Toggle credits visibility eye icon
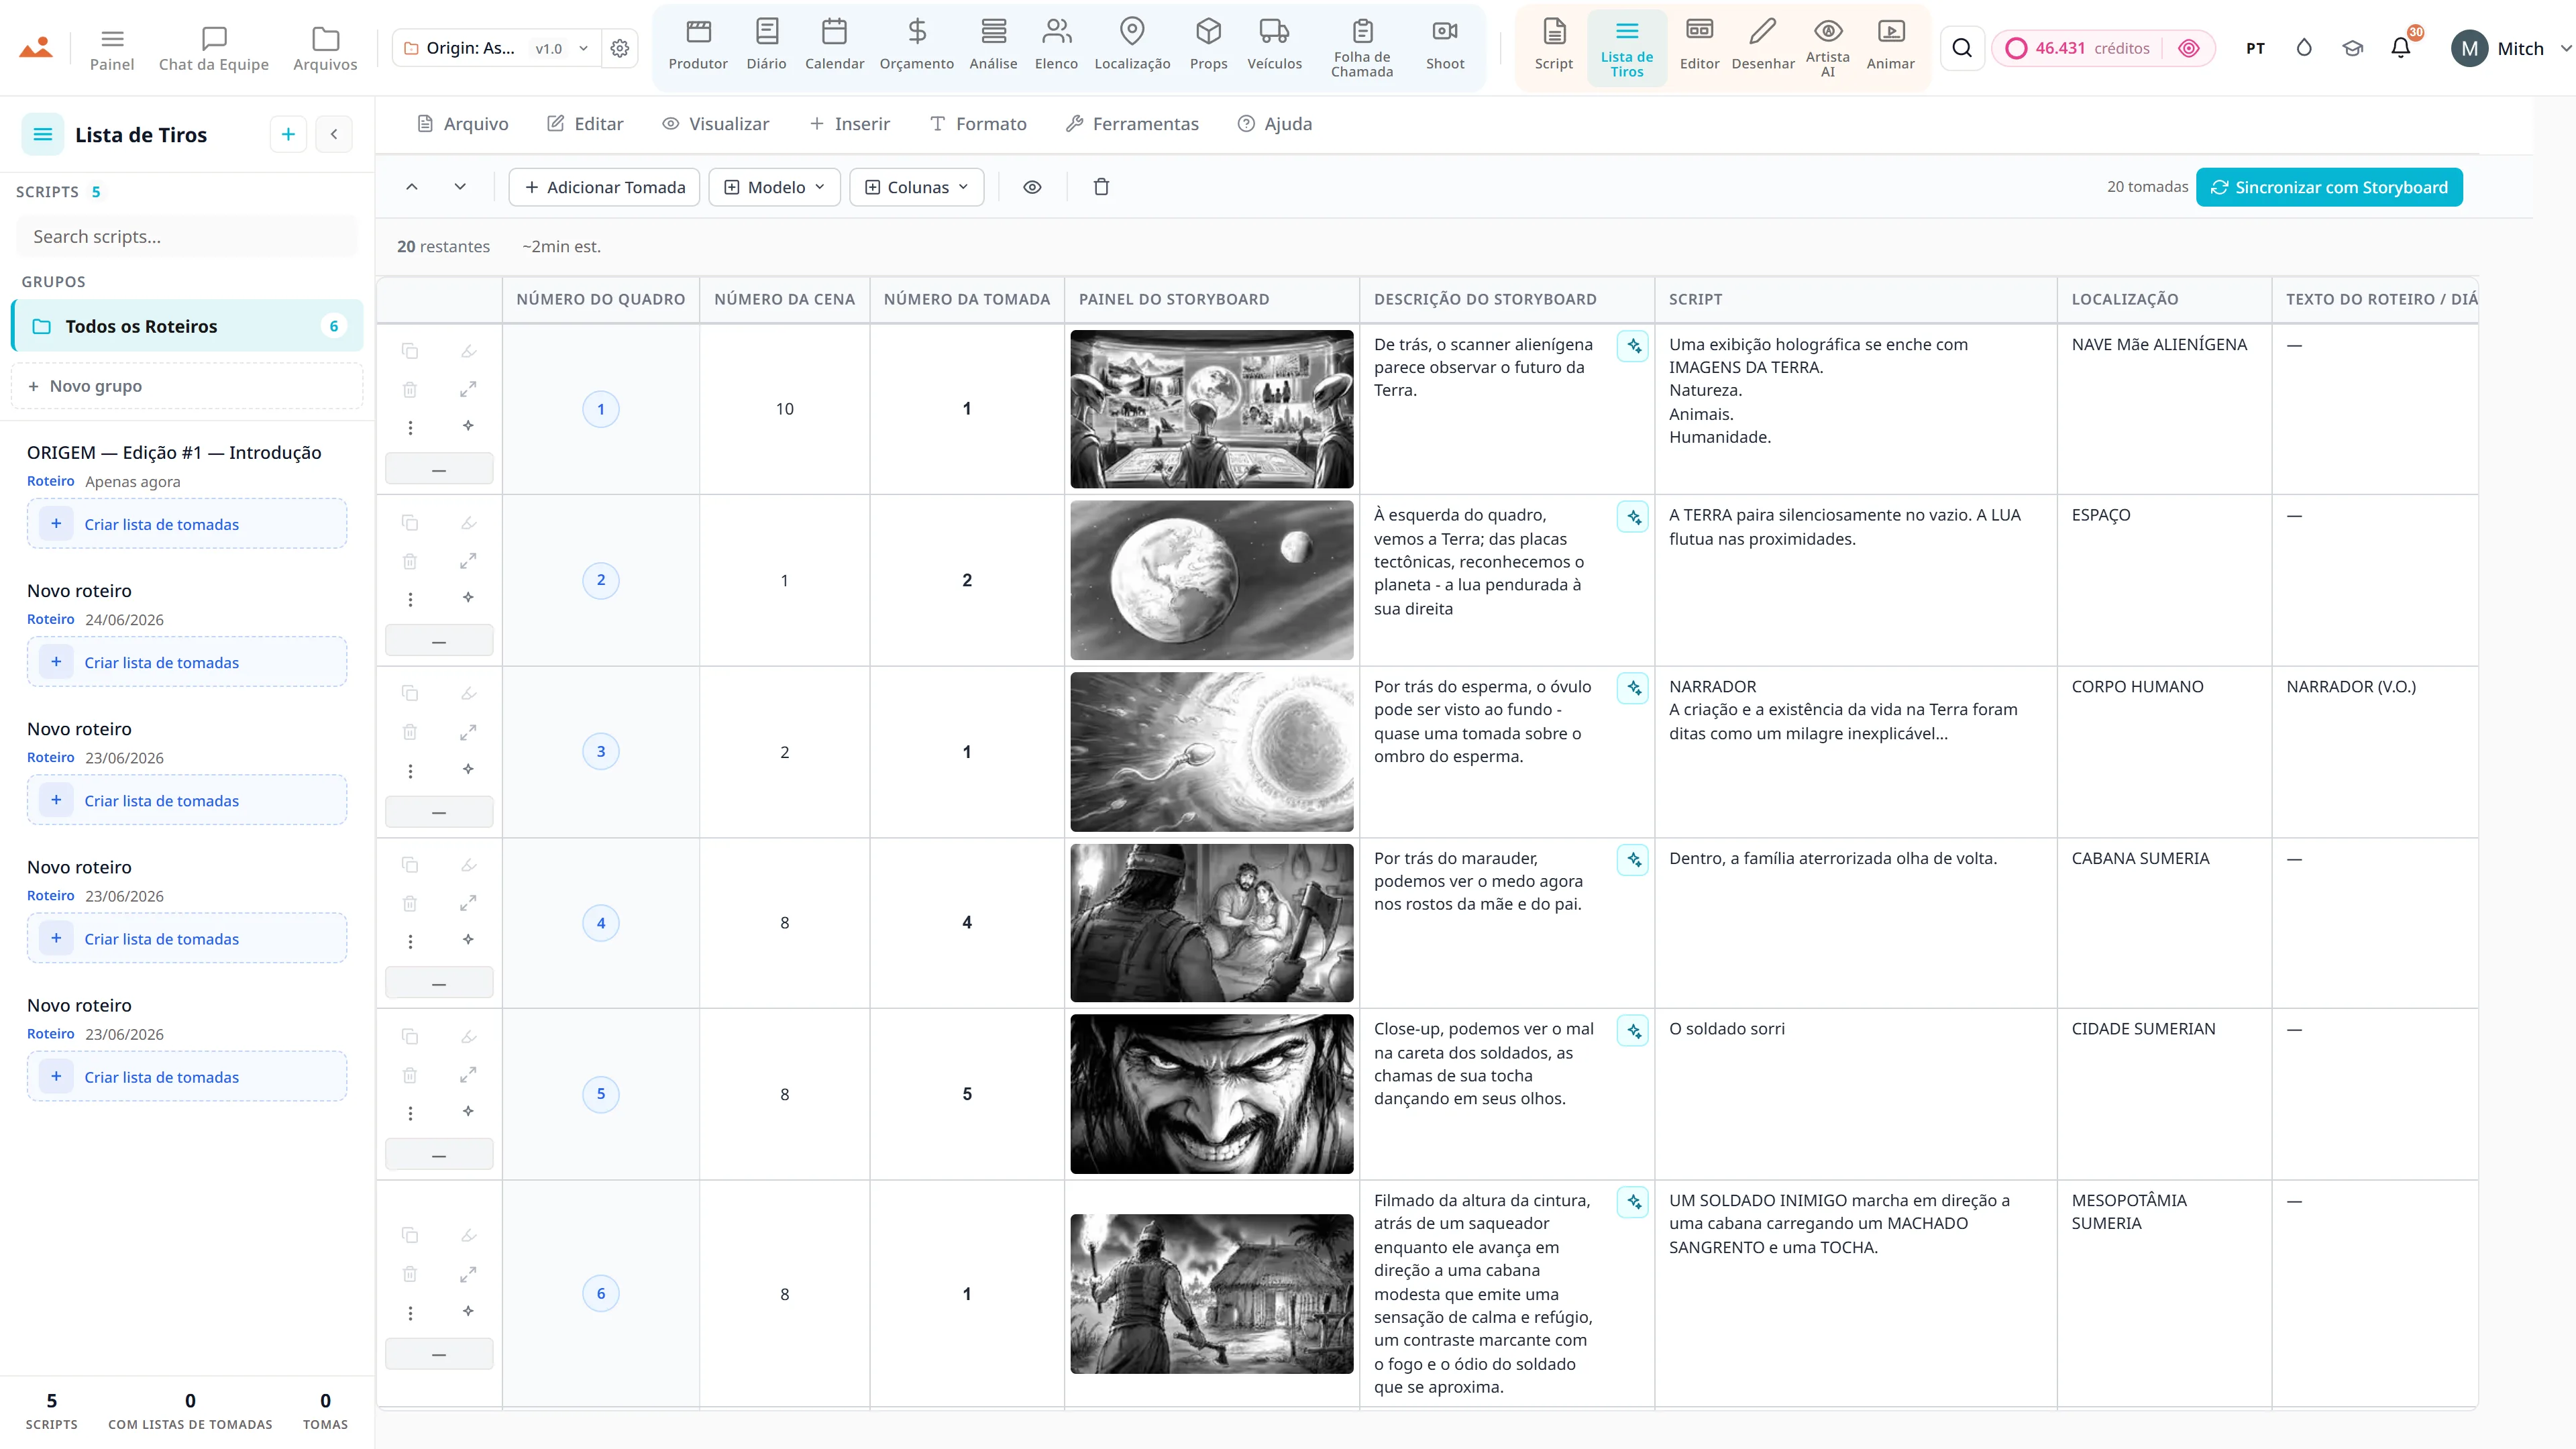 2189,48
